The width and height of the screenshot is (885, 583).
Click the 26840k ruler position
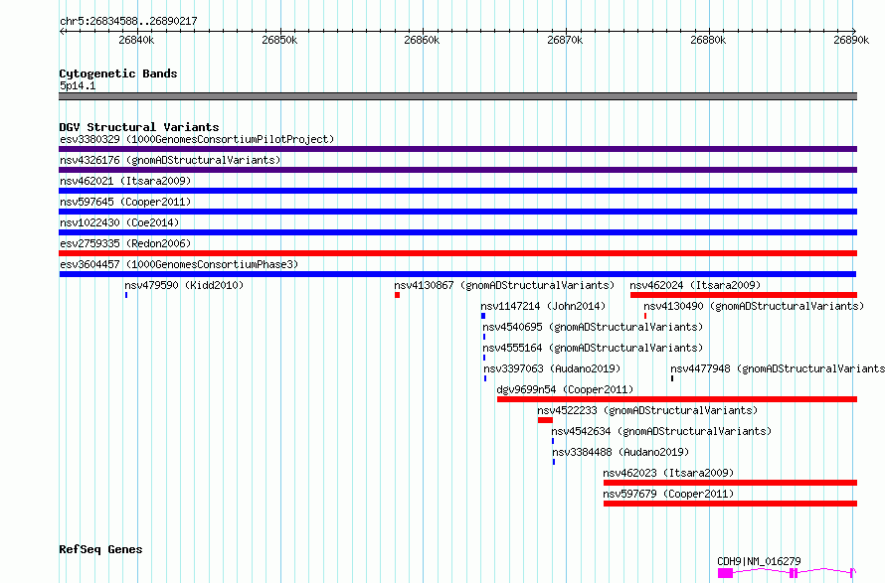tap(136, 40)
